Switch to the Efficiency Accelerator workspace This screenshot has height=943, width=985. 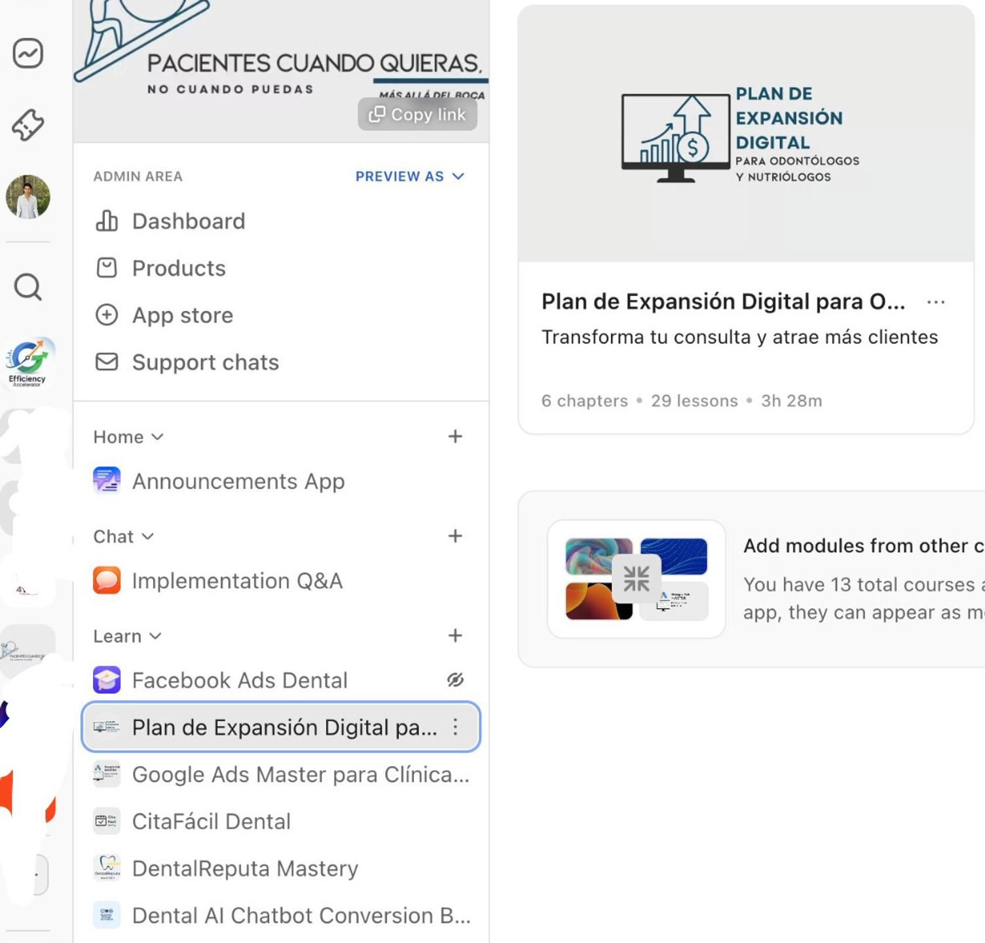(x=28, y=363)
